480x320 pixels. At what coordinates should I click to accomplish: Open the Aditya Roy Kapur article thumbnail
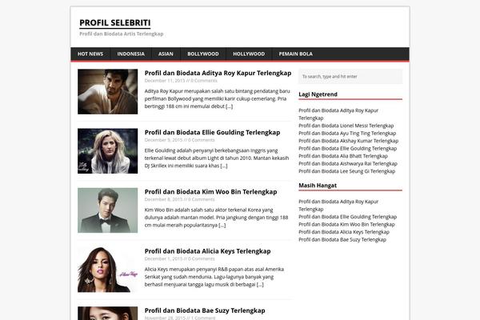tap(107, 91)
